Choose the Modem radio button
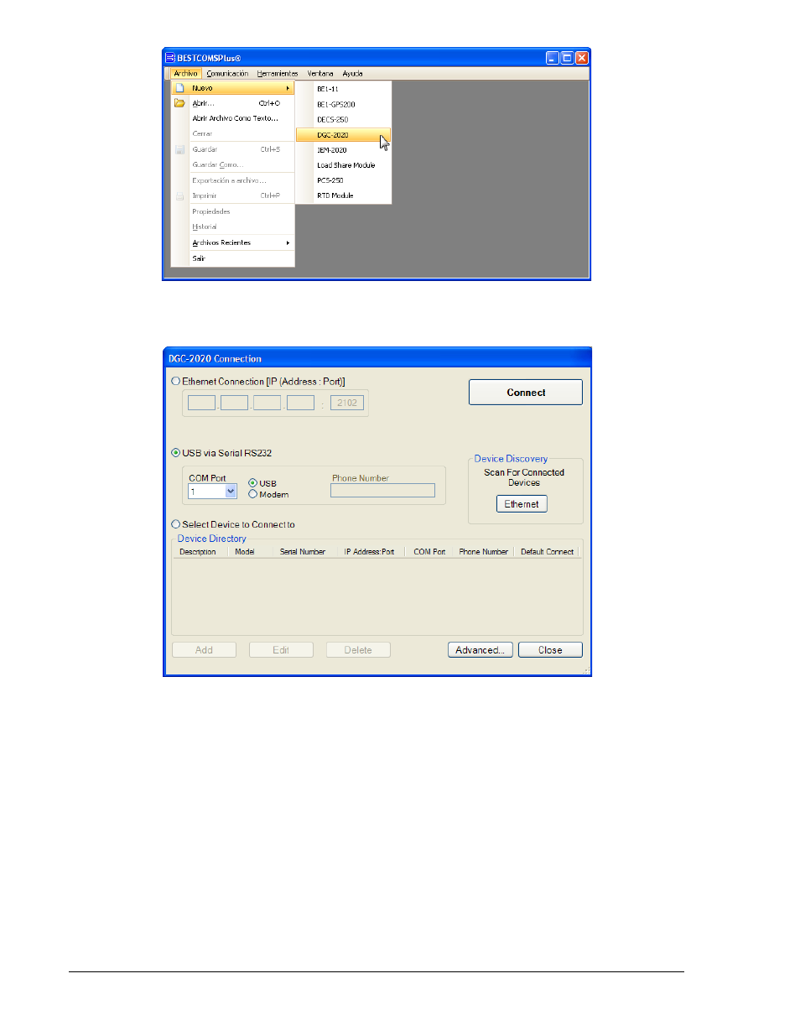This screenshot has height=1036, width=800. 253,494
